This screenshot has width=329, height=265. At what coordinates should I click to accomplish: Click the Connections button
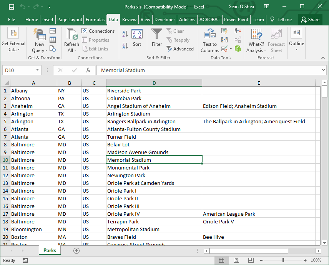point(98,31)
